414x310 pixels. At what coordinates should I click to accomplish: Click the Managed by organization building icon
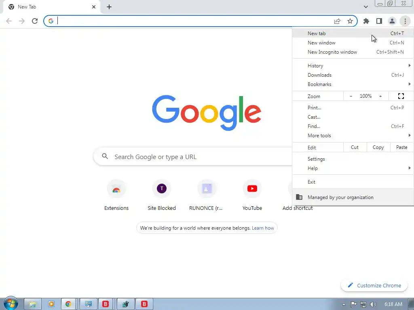coord(299,197)
